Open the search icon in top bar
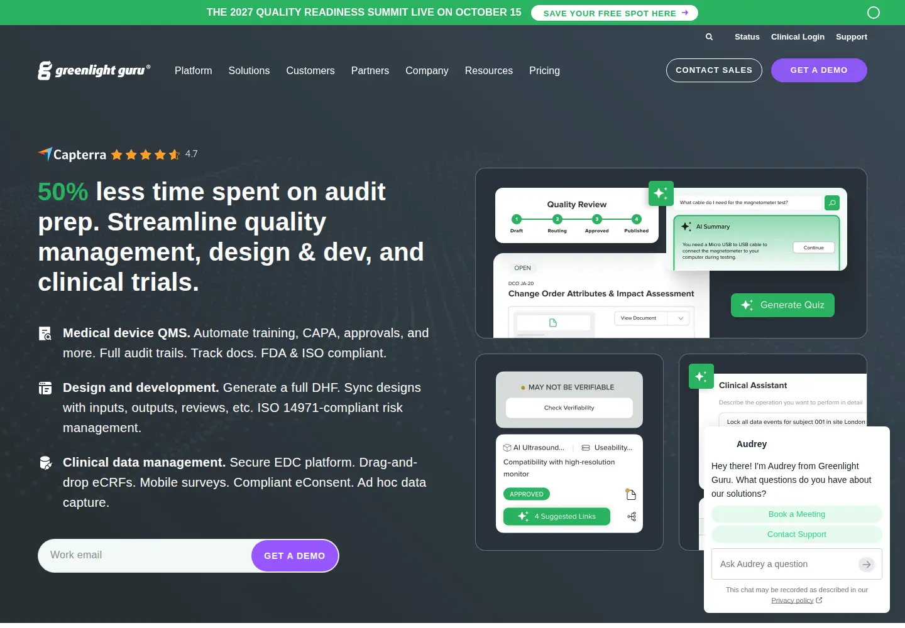The image size is (905, 628). 709,37
